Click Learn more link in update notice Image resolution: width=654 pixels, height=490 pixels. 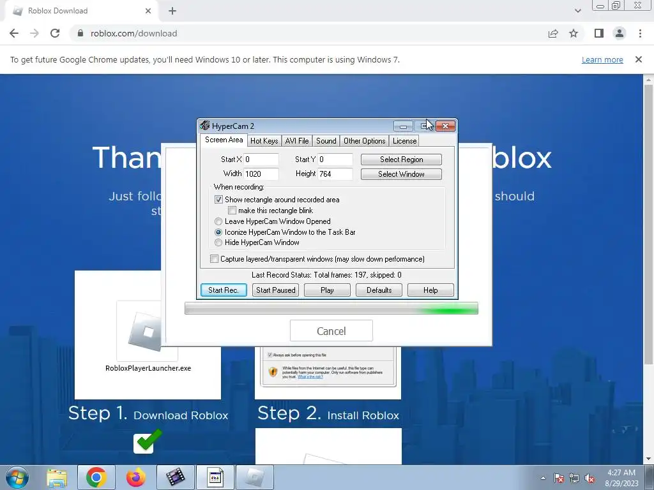[x=602, y=59]
